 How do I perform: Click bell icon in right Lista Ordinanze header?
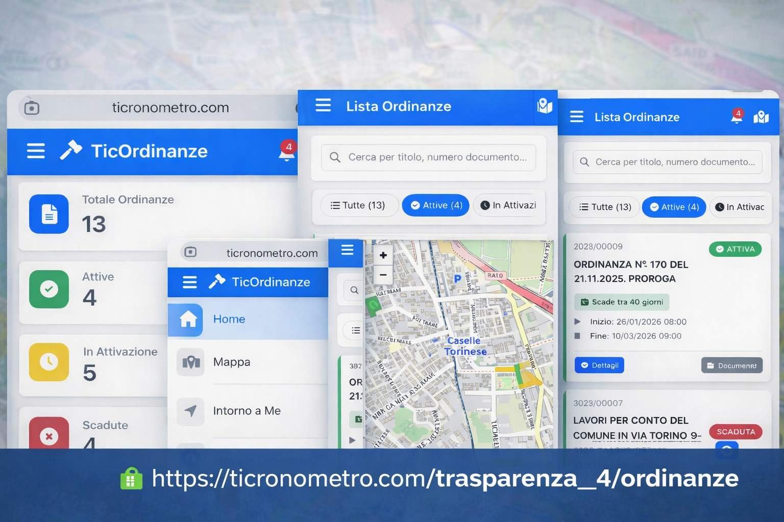737,117
